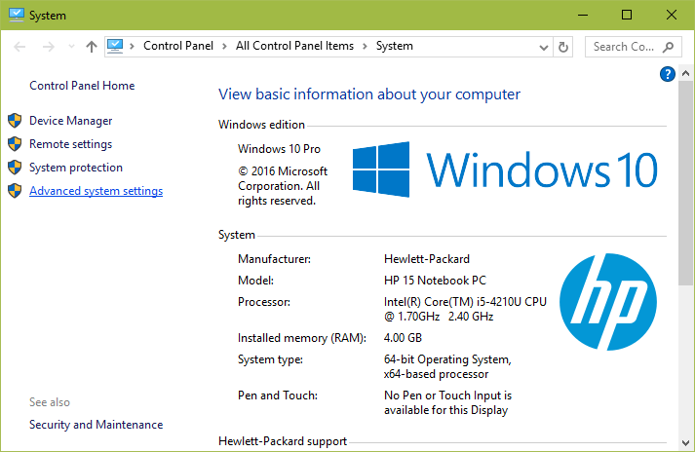The image size is (695, 452).
Task: Click the Windows 10 logo
Action: coord(505,169)
